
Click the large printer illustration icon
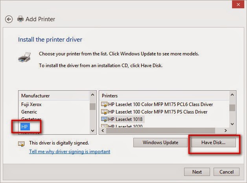(x=24, y=57)
